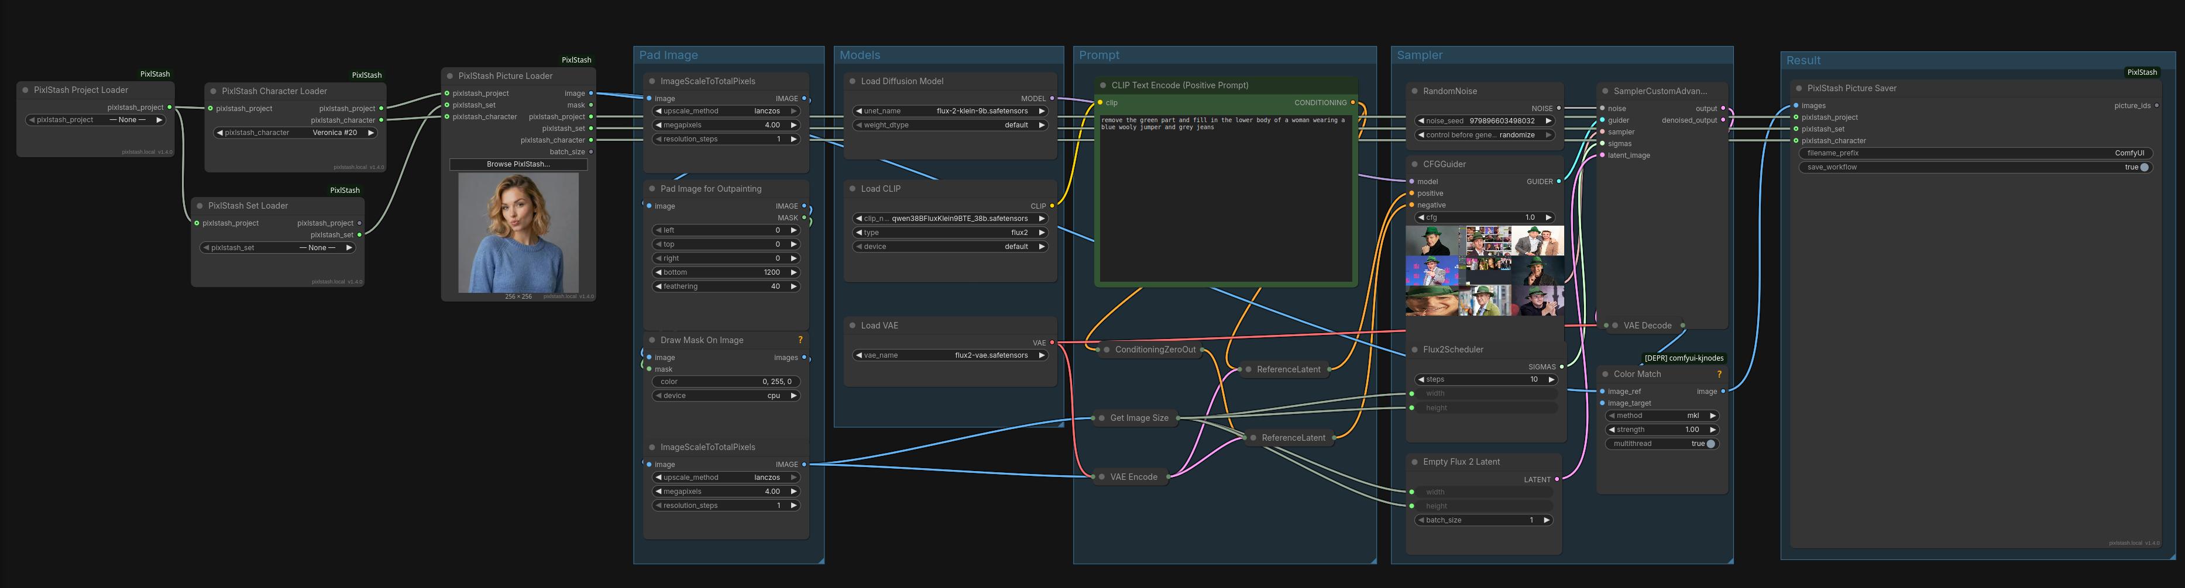Expand the Get Image Size node dot
The width and height of the screenshot is (2185, 588).
1101,418
